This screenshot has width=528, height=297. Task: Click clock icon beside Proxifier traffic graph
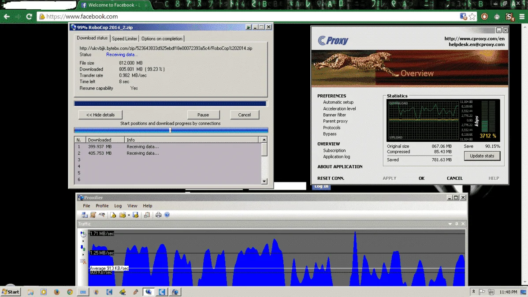coord(83,234)
